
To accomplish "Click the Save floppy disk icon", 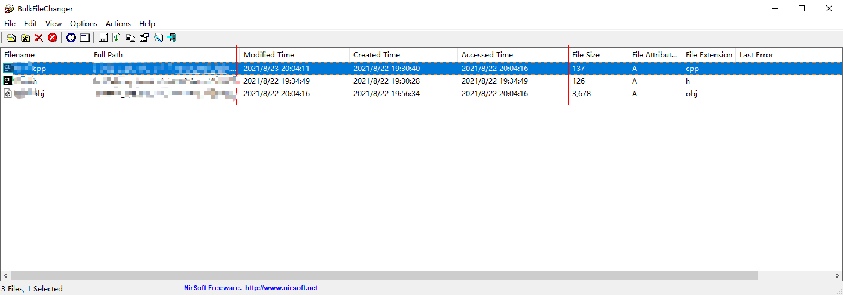I will pos(103,38).
